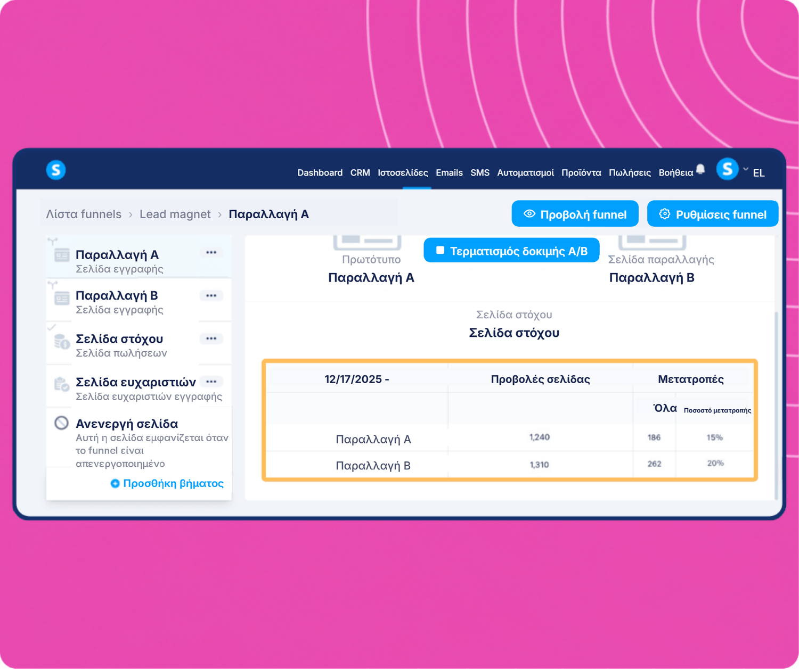Click the Σελίδα ευχαριστιών clipboard icon
Viewport: 799px width, 669px height.
click(x=62, y=384)
